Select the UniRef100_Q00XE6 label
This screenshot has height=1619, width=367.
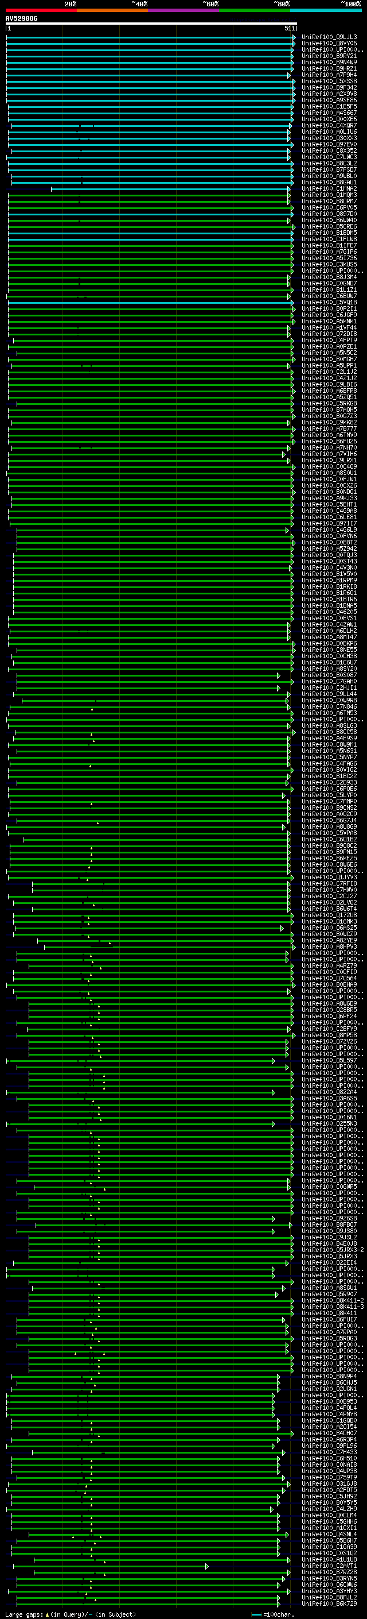click(329, 119)
